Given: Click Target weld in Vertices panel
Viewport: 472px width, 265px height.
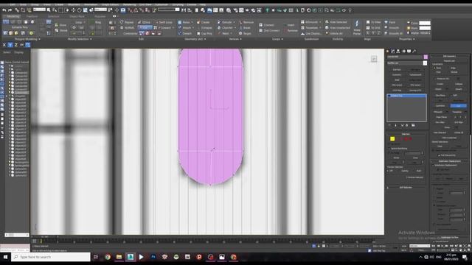Looking at the screenshot, I should coord(245,33).
